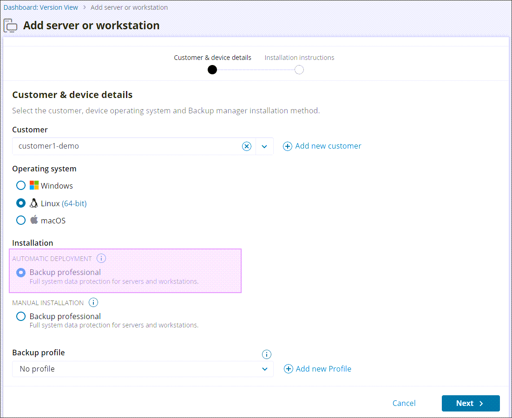The image size is (512, 418).
Task: Open info icon beside Automatic Deployment
Action: pyautogui.click(x=101, y=258)
